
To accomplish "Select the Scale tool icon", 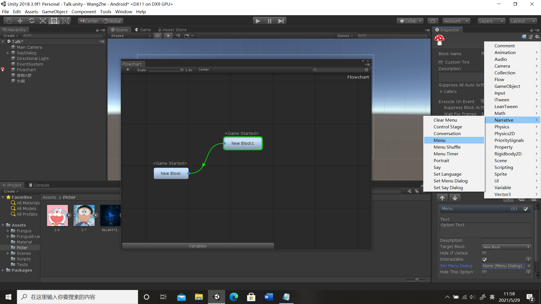I will click(43, 21).
